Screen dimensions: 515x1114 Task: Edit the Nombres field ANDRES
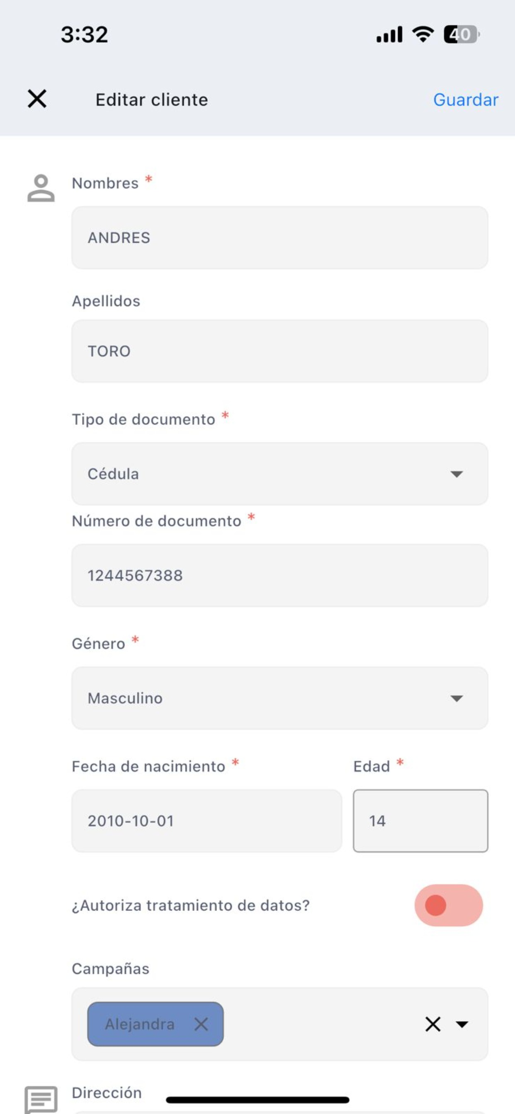(x=279, y=237)
